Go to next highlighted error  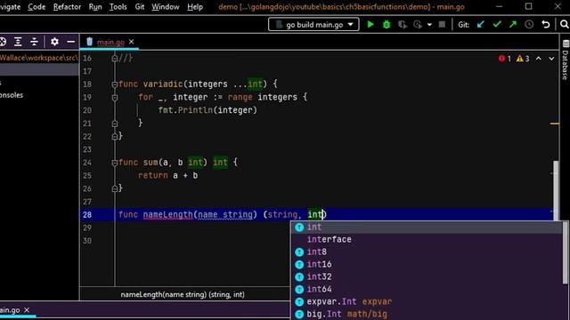pyautogui.click(x=551, y=59)
